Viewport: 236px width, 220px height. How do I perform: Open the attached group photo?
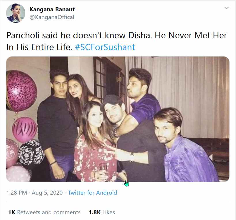coord(118,119)
